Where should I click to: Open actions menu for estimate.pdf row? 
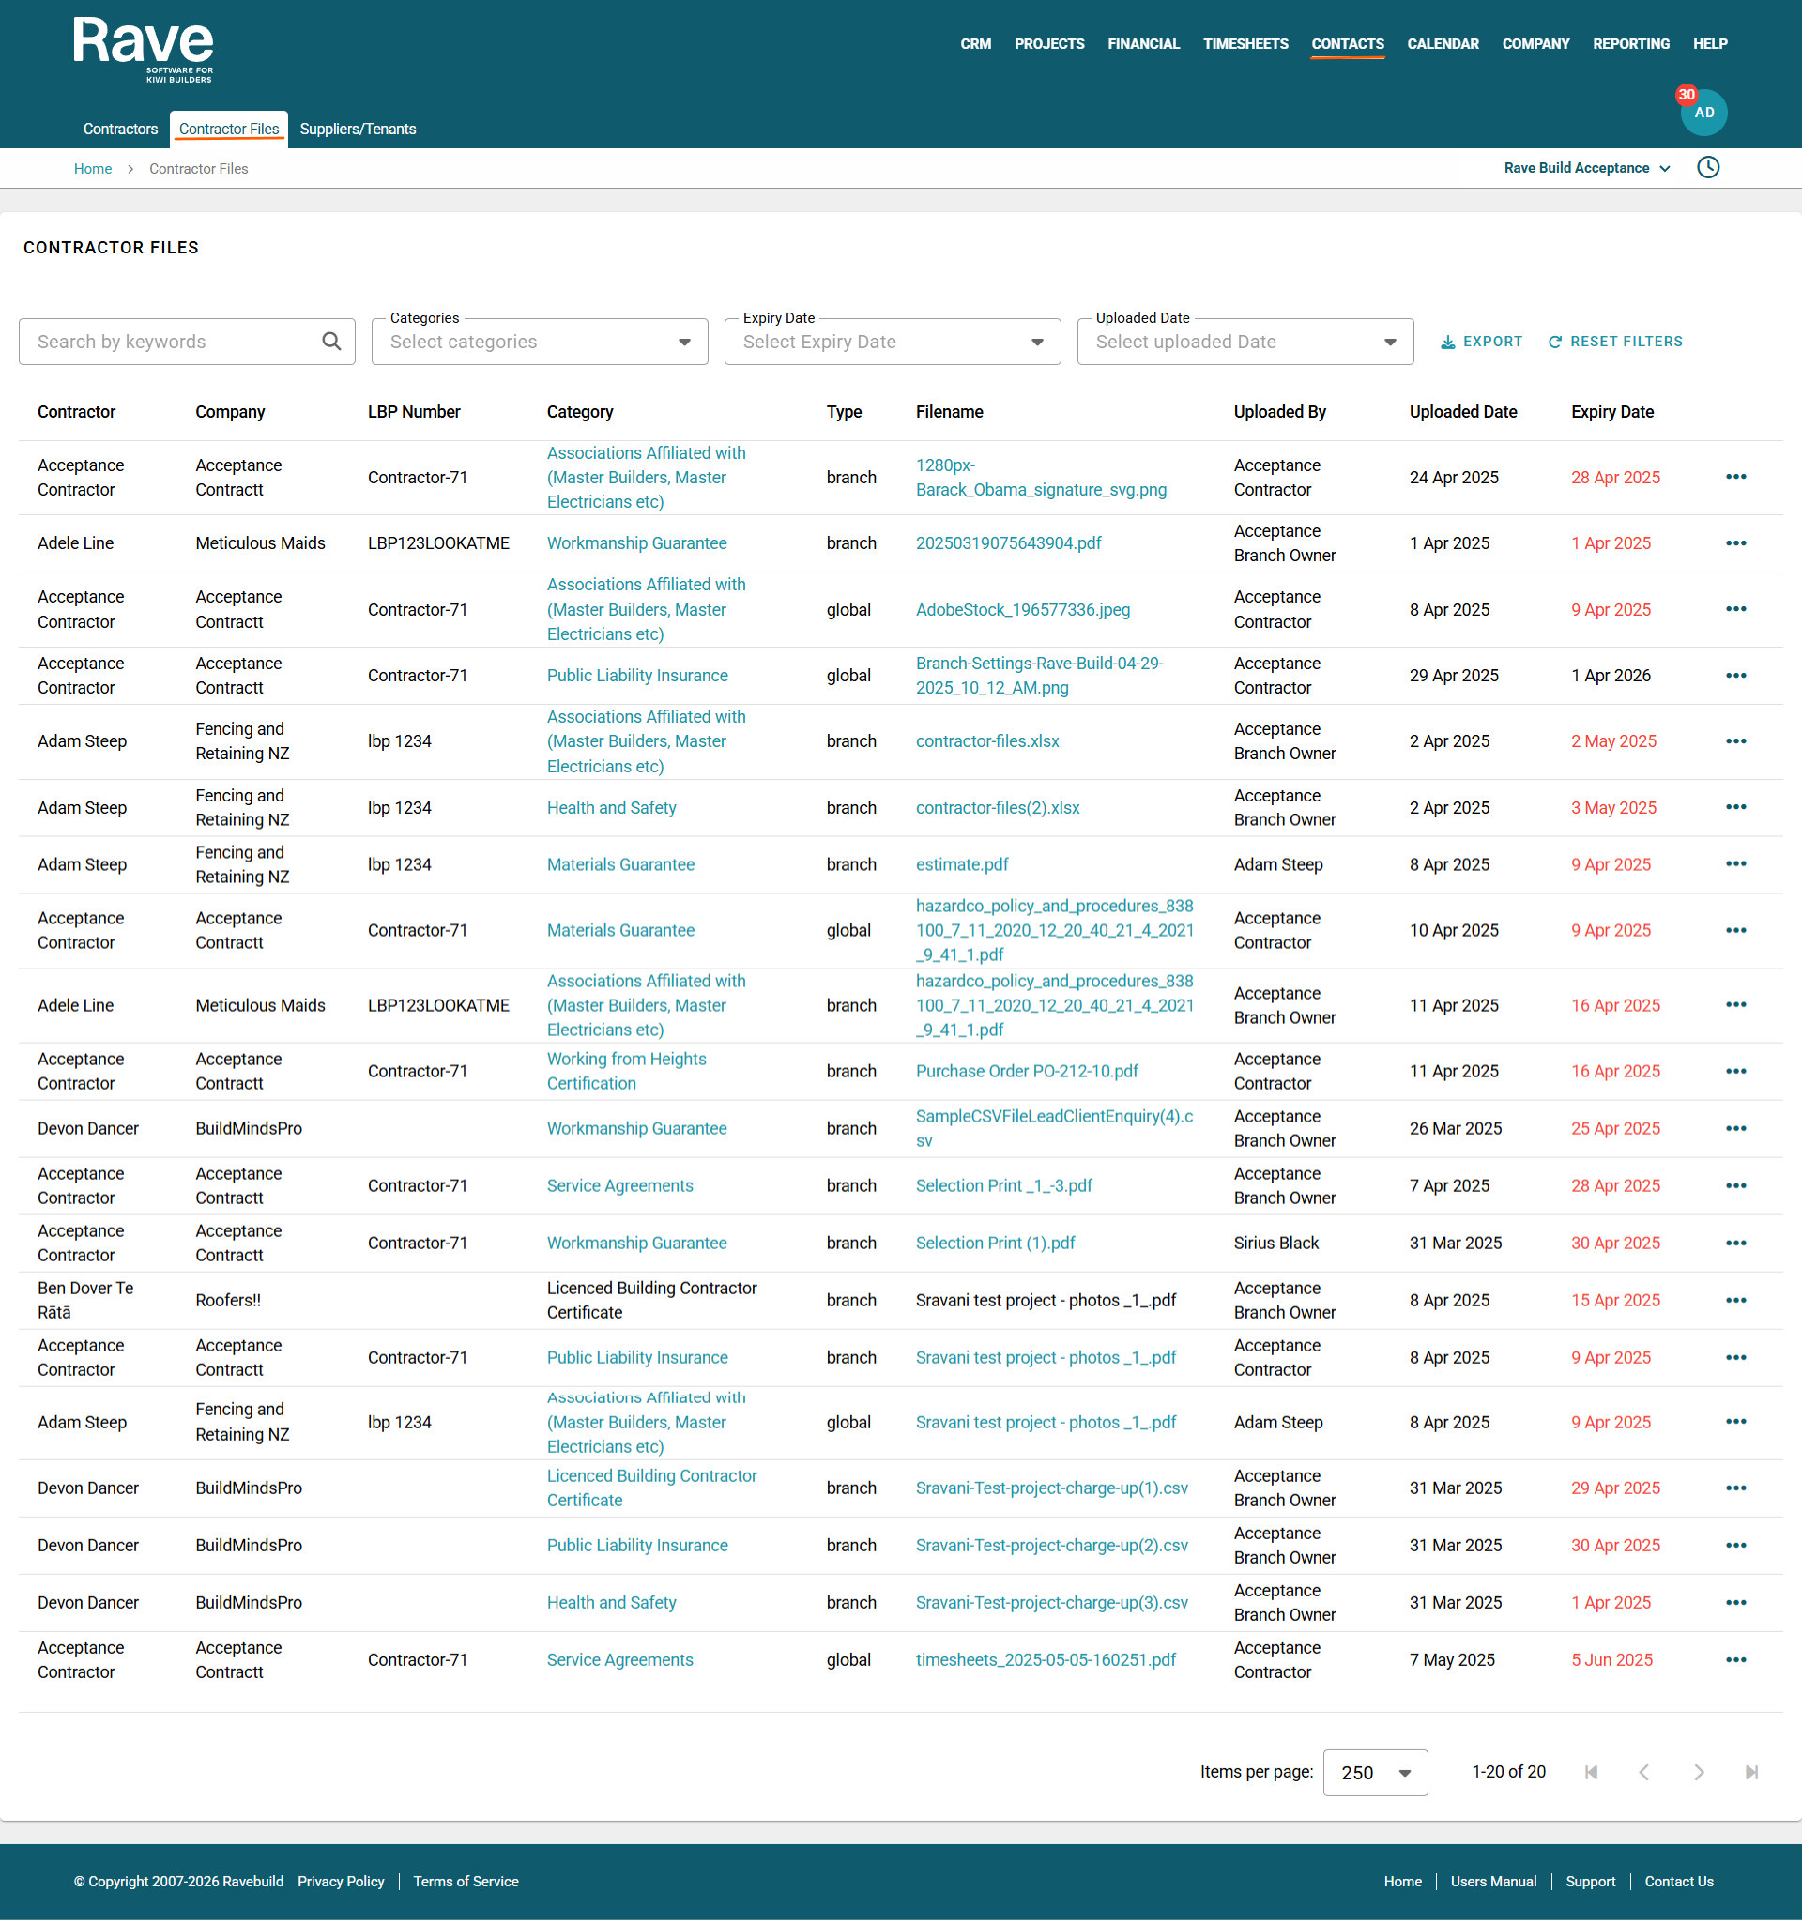[1735, 863]
